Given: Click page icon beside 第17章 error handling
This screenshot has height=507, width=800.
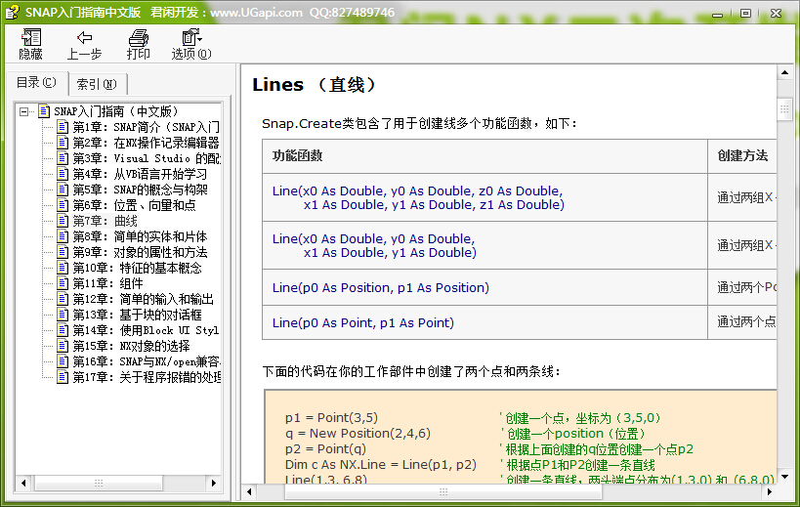Looking at the screenshot, I should [63, 377].
